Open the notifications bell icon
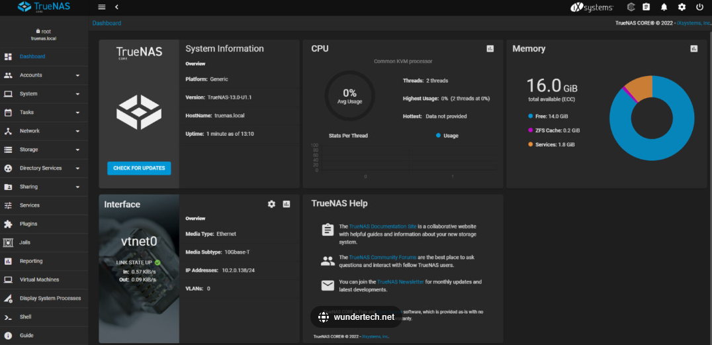The width and height of the screenshot is (712, 345). click(664, 7)
